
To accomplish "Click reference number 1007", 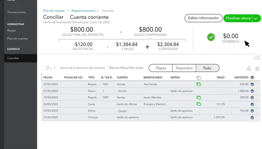I will (x=105, y=97).
